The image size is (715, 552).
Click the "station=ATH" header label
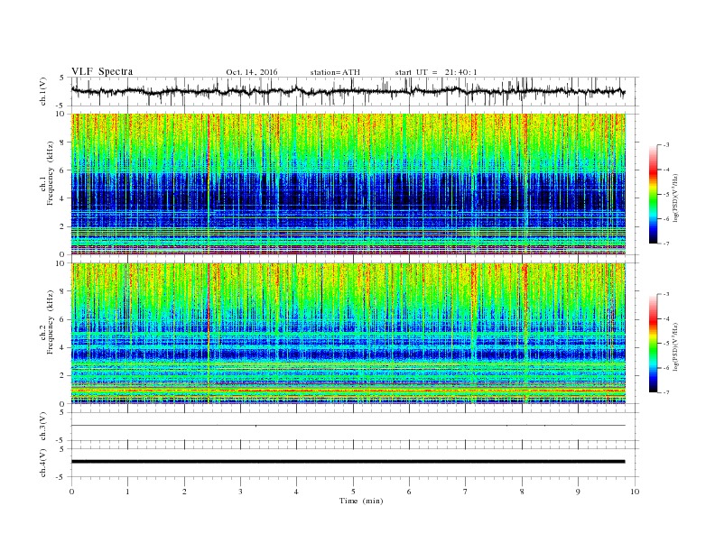pyautogui.click(x=335, y=72)
